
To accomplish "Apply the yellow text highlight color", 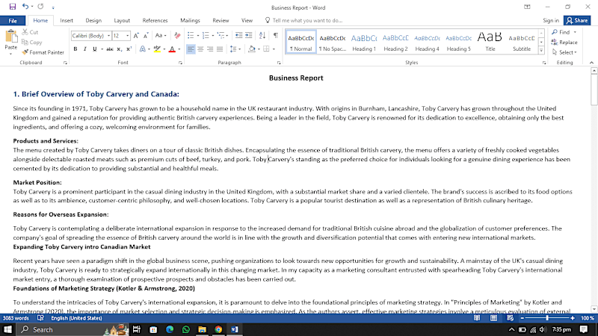I will coord(157,49).
